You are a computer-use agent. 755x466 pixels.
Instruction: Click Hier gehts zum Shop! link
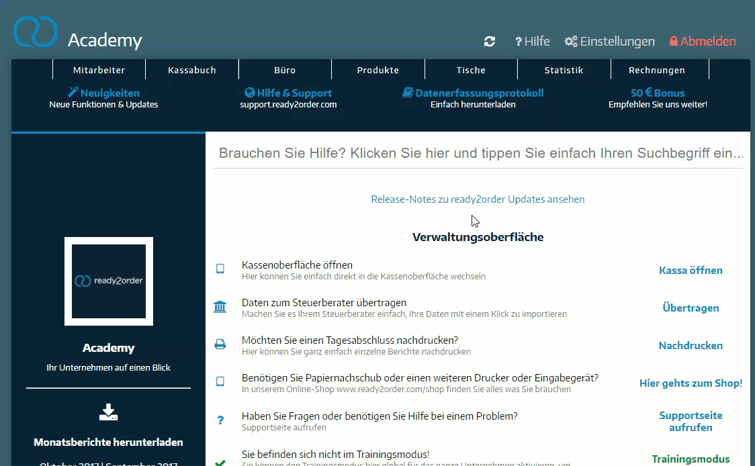pos(691,383)
